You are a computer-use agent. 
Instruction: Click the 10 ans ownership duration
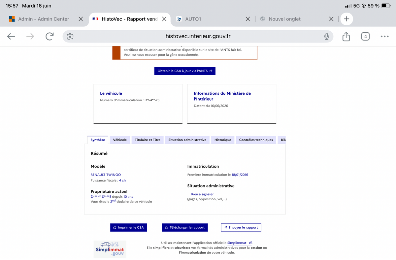point(128,196)
